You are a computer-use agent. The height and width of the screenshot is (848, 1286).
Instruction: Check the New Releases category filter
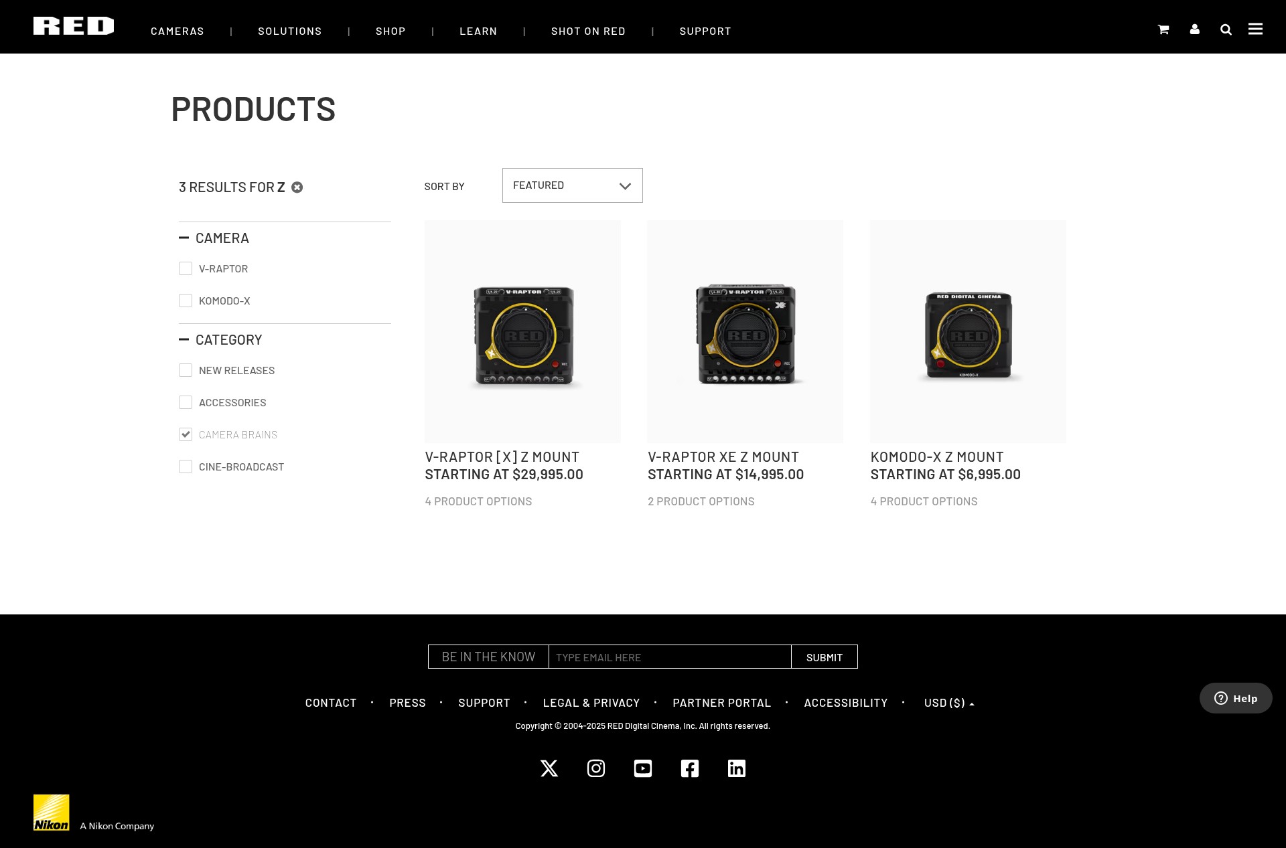186,370
